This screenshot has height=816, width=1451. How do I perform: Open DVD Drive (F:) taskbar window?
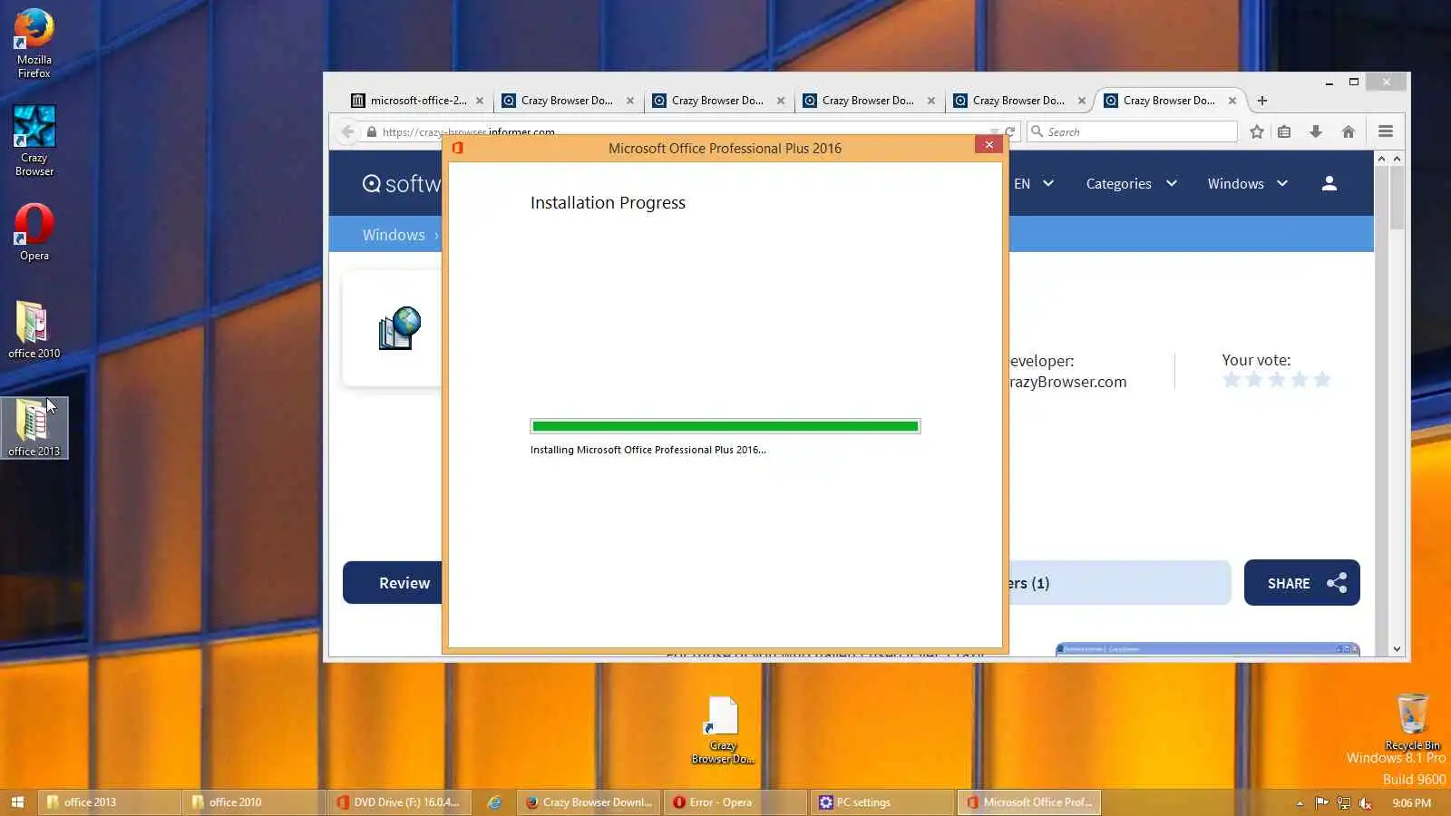400,802
